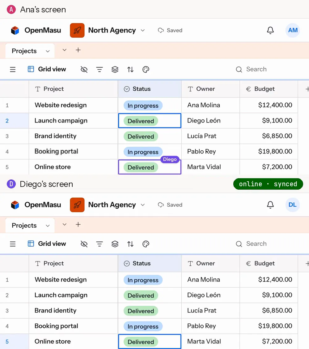The height and width of the screenshot is (349, 309).
Task: Toggle hidden fields eye icon on Diego's screen
Action: pos(84,244)
